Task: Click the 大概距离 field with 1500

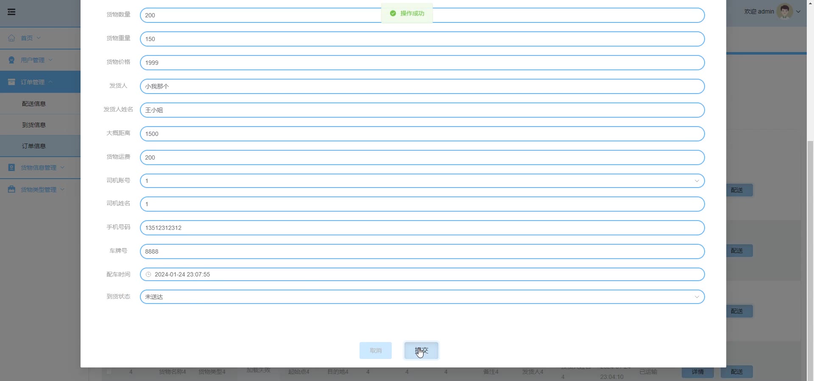Action: point(422,134)
